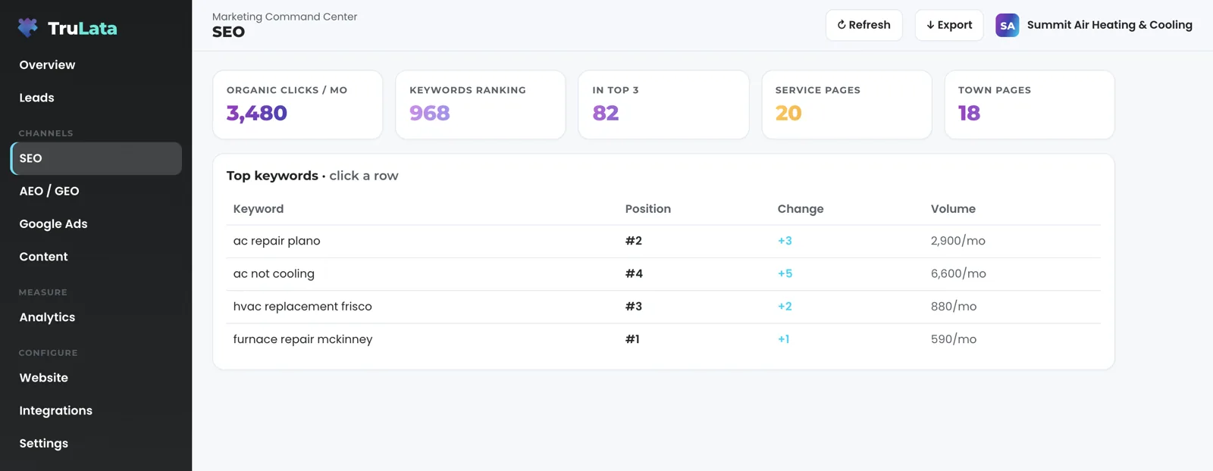
Task: Click the Town Pages card
Action: click(x=1030, y=104)
